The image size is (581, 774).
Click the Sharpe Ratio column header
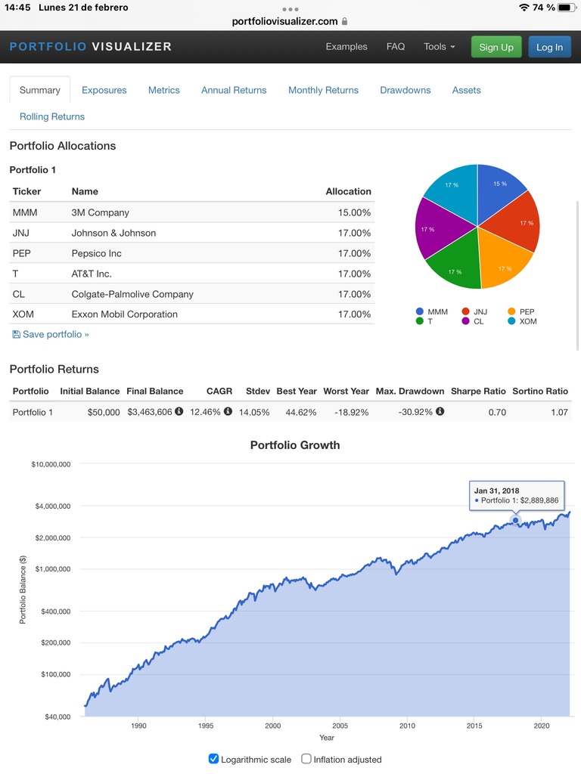pyautogui.click(x=478, y=391)
